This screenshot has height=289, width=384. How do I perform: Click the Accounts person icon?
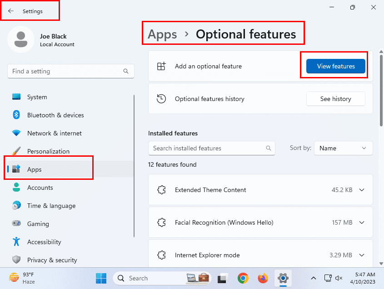16,187
